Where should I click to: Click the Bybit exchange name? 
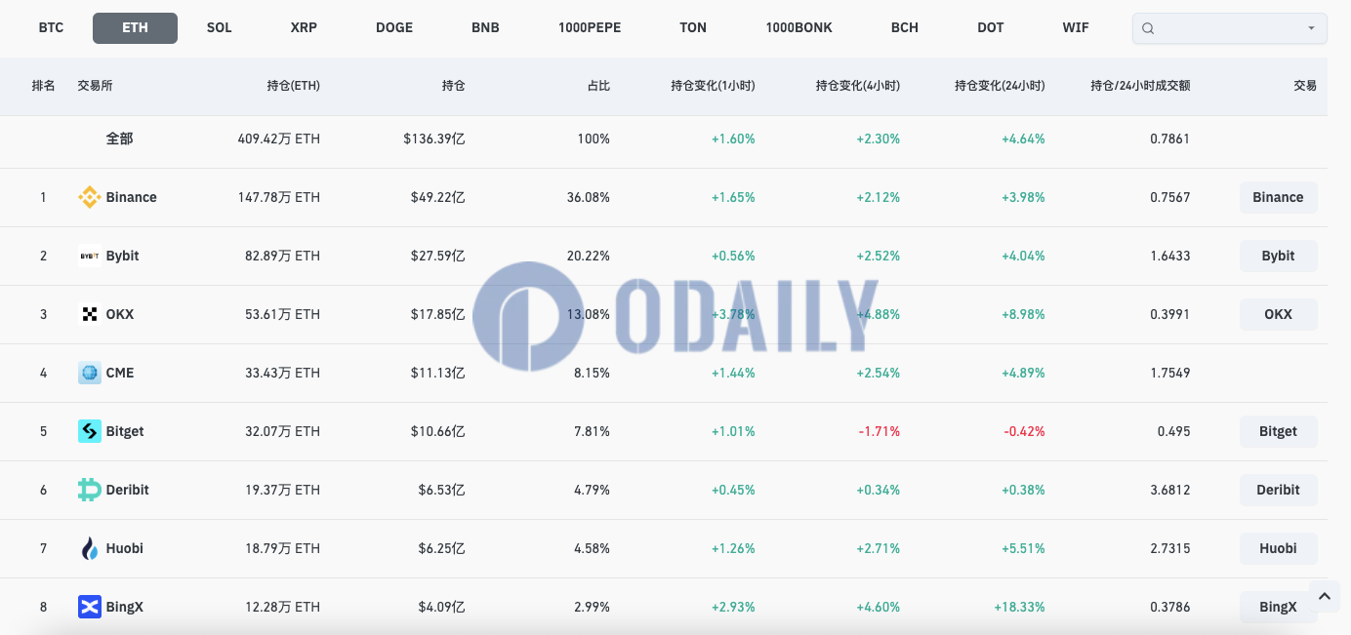pos(122,256)
